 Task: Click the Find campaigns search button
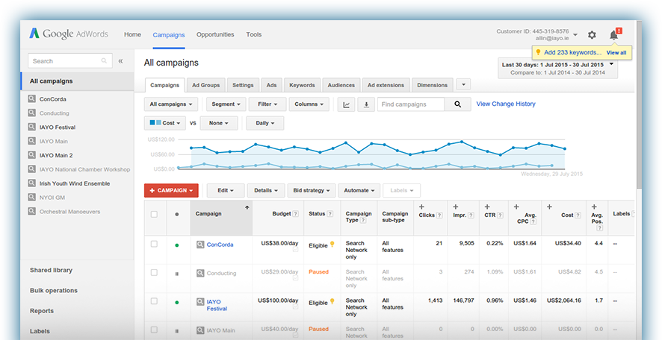pyautogui.click(x=458, y=104)
